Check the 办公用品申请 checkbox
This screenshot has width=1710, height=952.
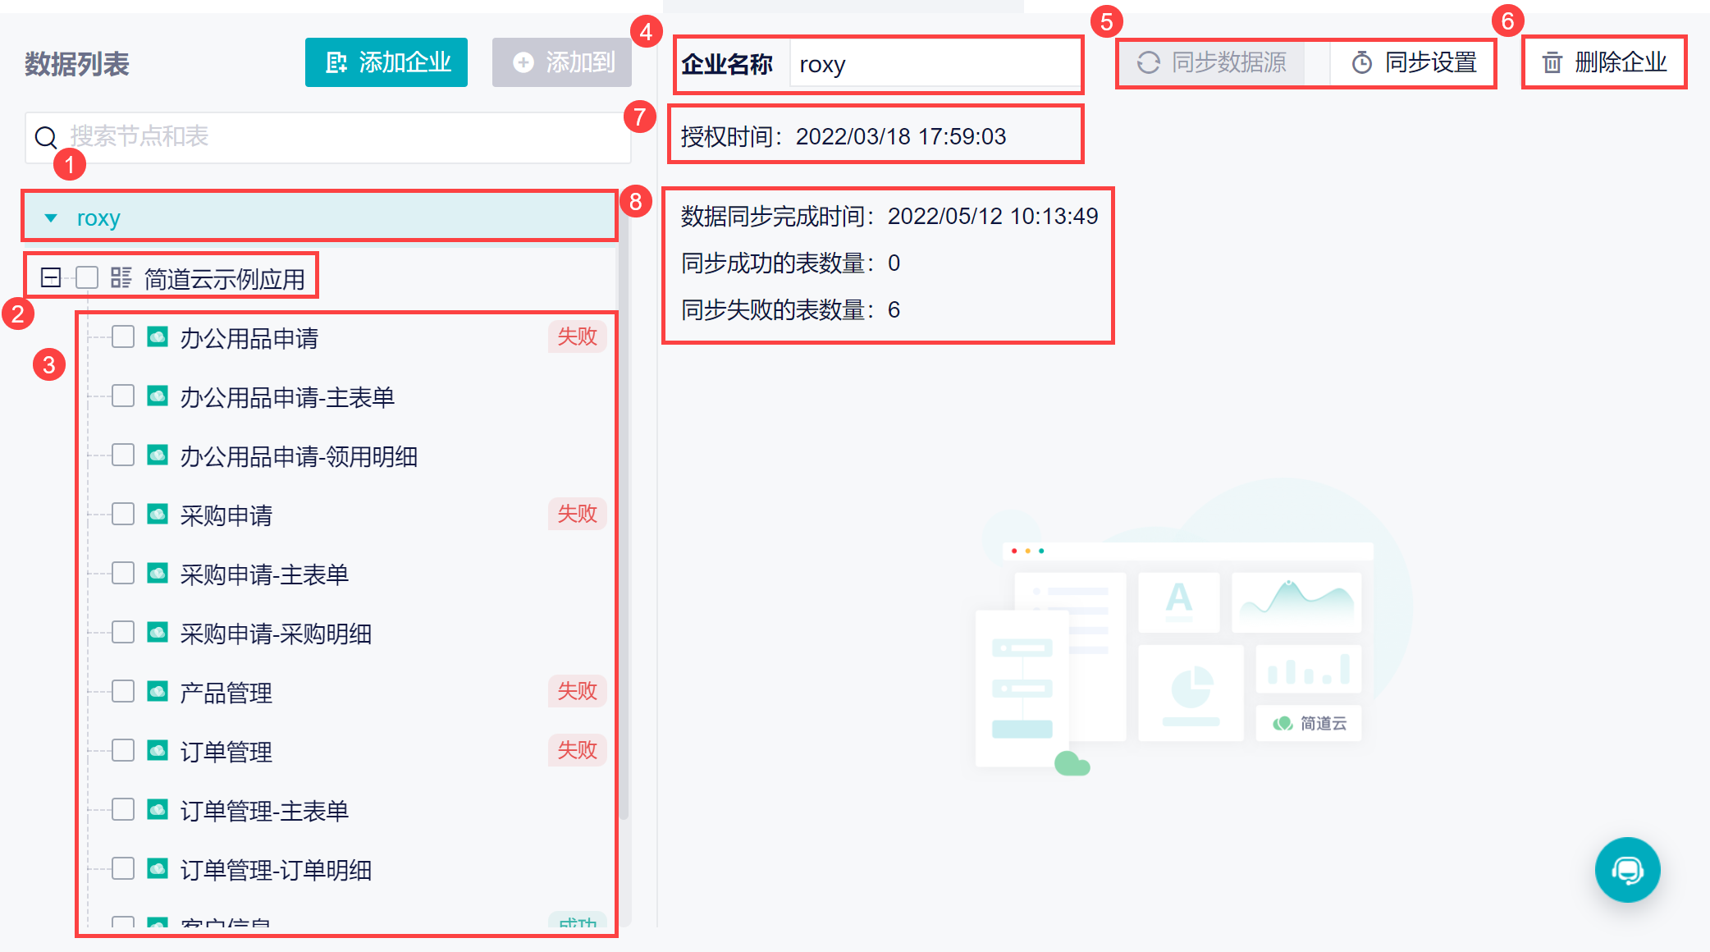[x=123, y=337]
